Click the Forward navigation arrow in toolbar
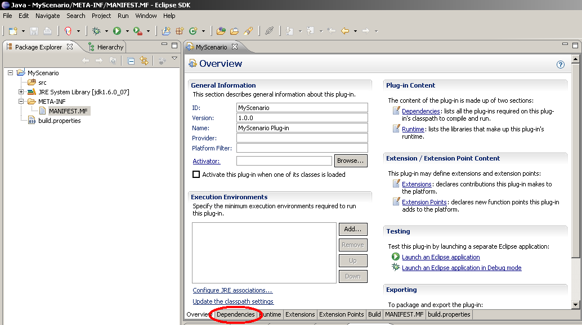 point(366,31)
